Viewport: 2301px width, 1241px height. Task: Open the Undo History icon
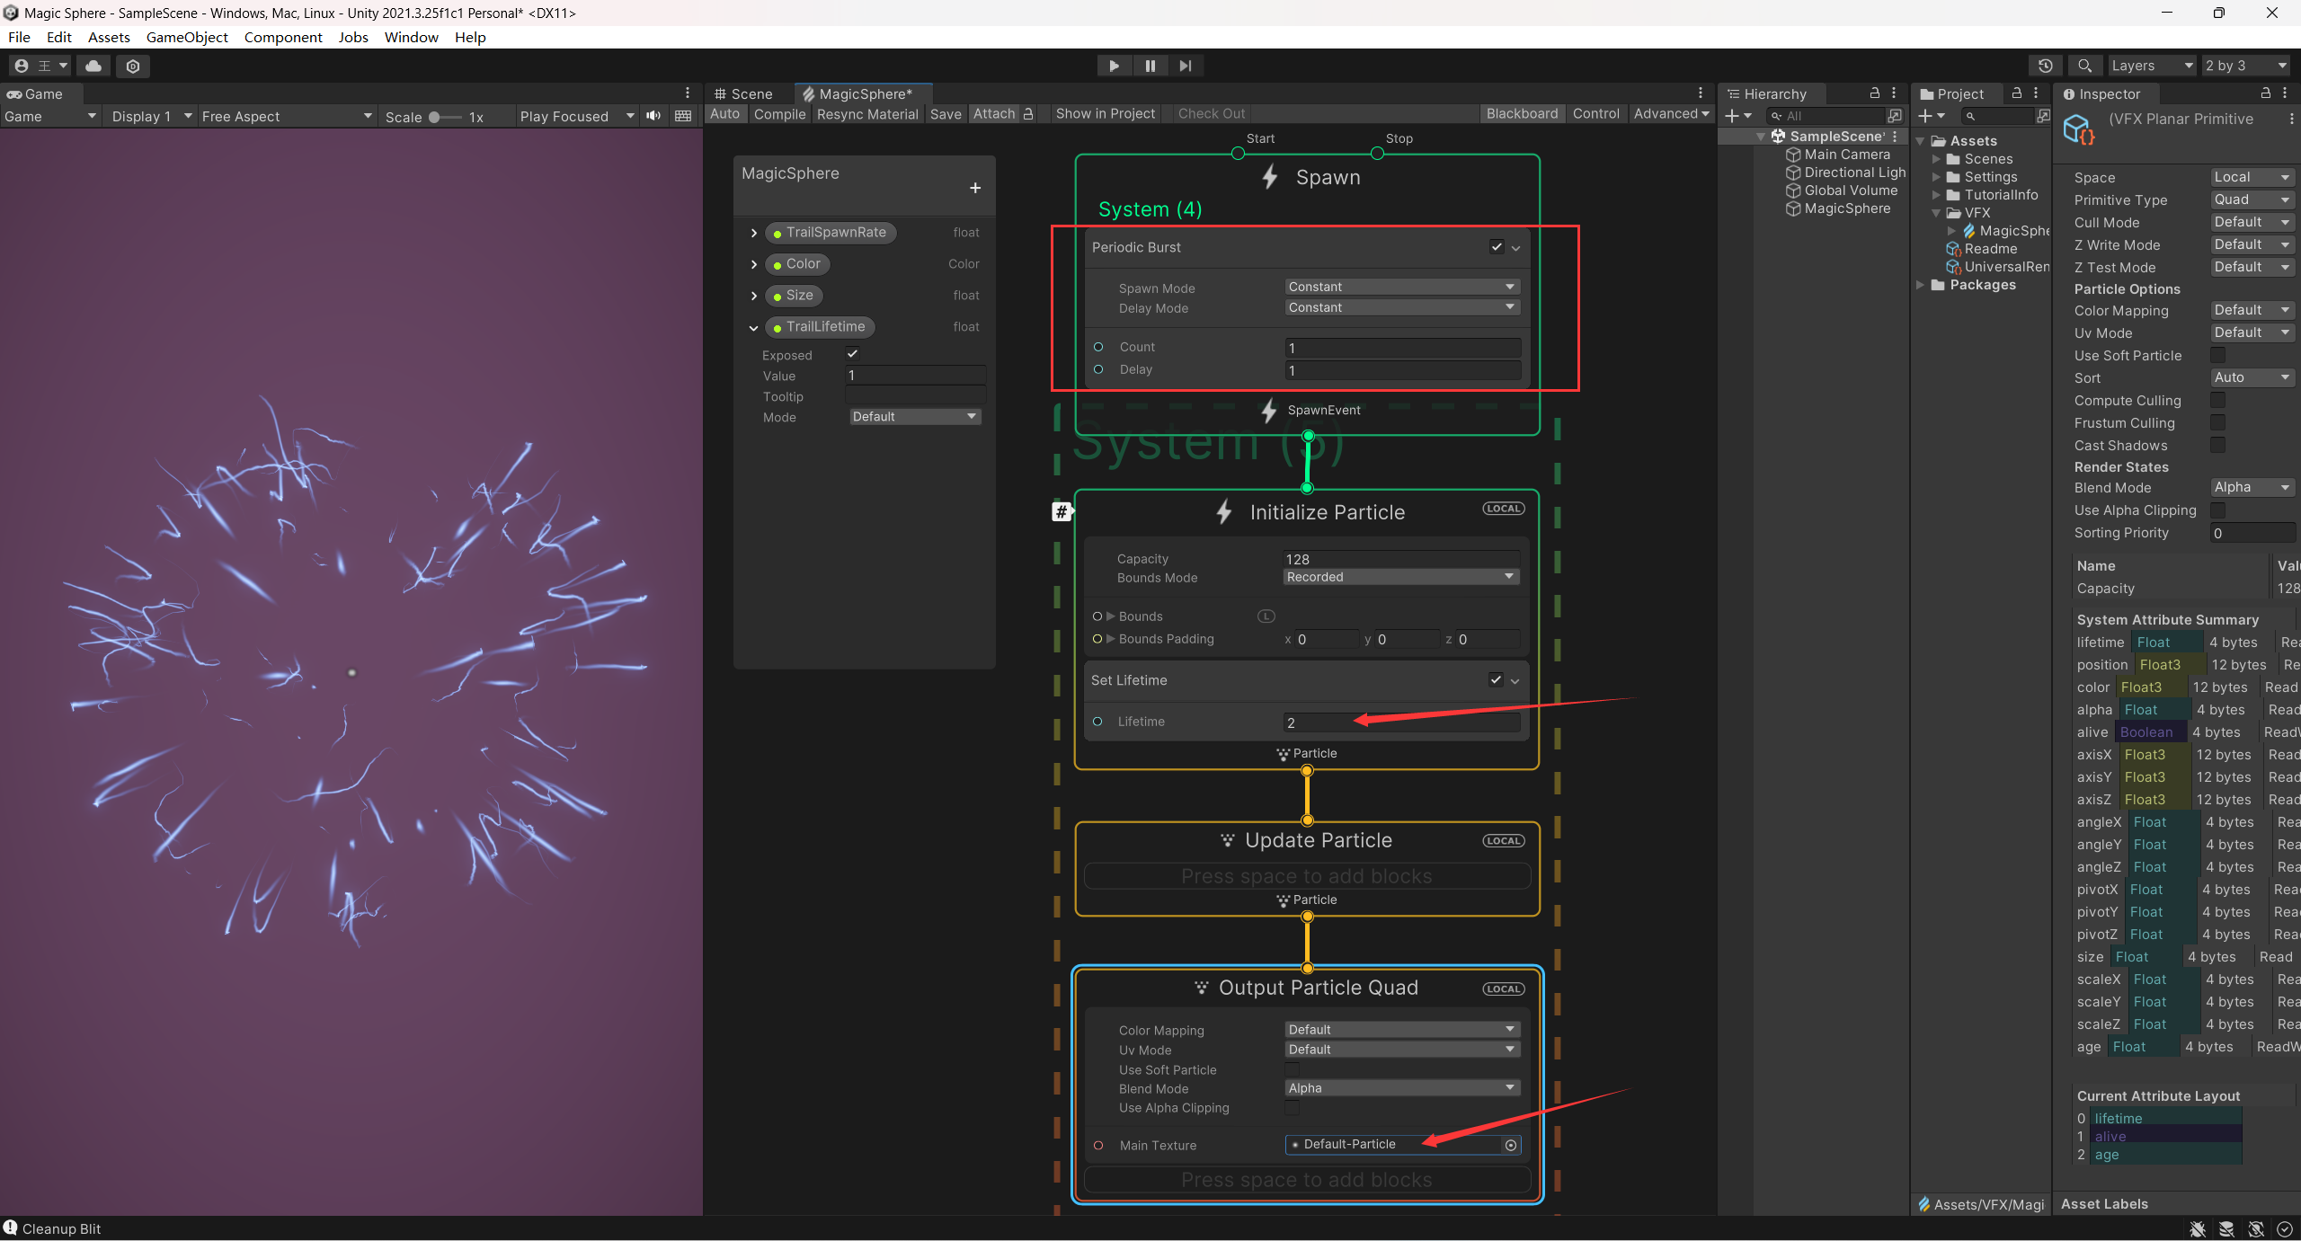2045,66
